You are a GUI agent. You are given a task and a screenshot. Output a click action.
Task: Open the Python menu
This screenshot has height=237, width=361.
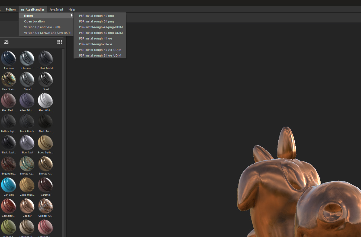click(x=11, y=9)
